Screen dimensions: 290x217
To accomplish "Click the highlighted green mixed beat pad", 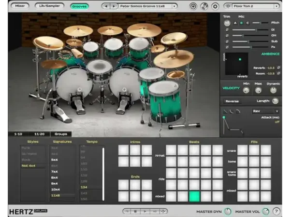I will pos(194,196).
